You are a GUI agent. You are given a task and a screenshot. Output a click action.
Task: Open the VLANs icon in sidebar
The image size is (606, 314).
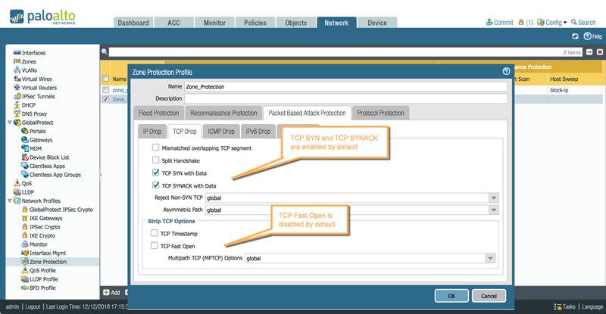point(17,70)
